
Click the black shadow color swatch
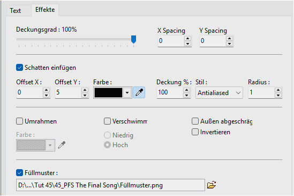pyautogui.click(x=108, y=92)
